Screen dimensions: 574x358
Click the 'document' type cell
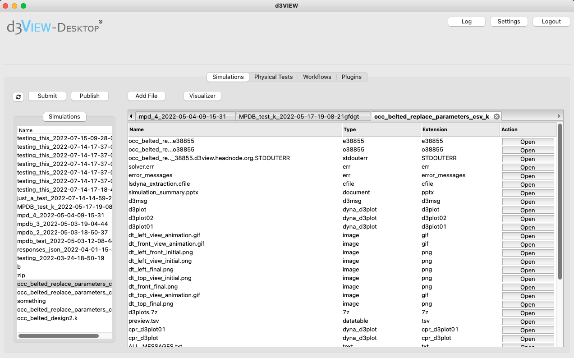357,193
